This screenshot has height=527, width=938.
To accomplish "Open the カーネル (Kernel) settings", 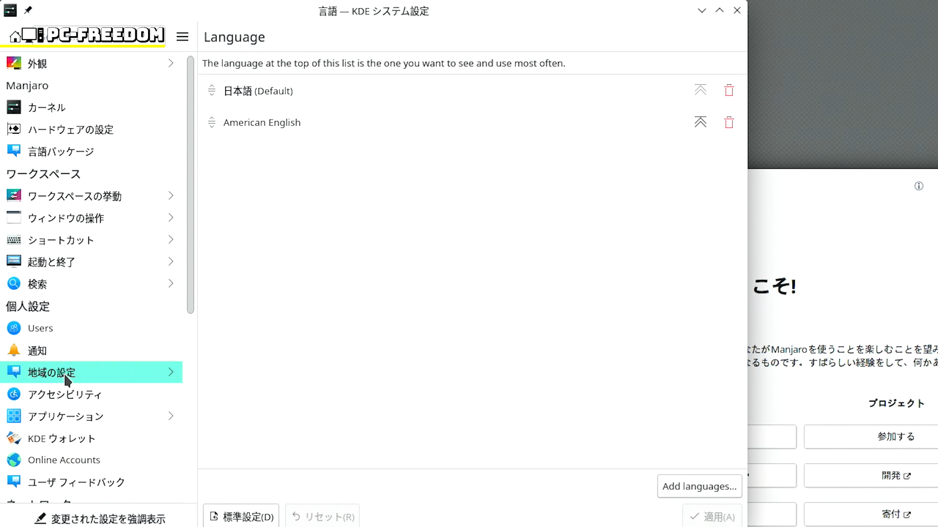I will click(x=46, y=107).
